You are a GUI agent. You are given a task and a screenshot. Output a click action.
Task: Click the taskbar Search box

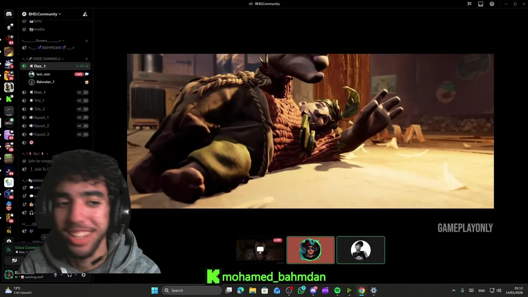click(x=191, y=290)
